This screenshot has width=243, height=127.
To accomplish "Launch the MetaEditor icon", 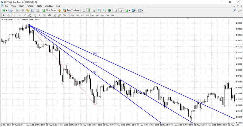I will pos(60,10).
